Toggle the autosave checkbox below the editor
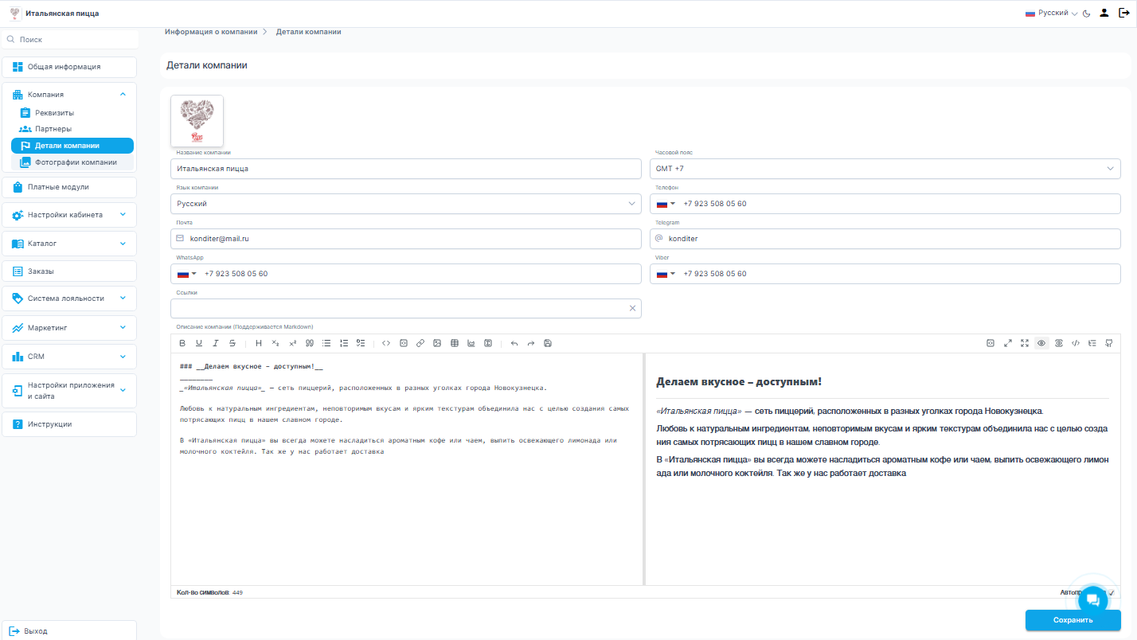This screenshot has height=640, width=1137. (x=1111, y=592)
